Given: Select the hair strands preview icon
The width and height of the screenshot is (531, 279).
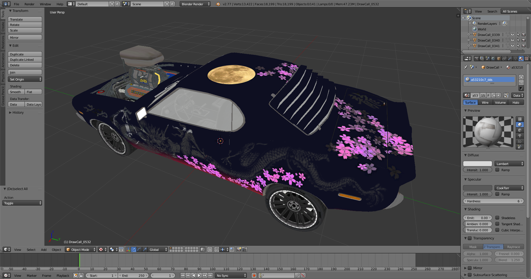Looking at the screenshot, I should click(x=520, y=141).
